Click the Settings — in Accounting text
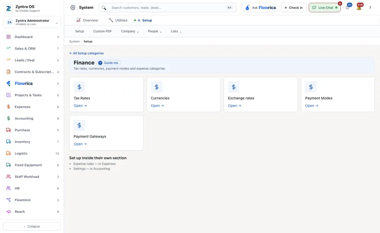Viewport: 380px width, 233px height. [91, 169]
